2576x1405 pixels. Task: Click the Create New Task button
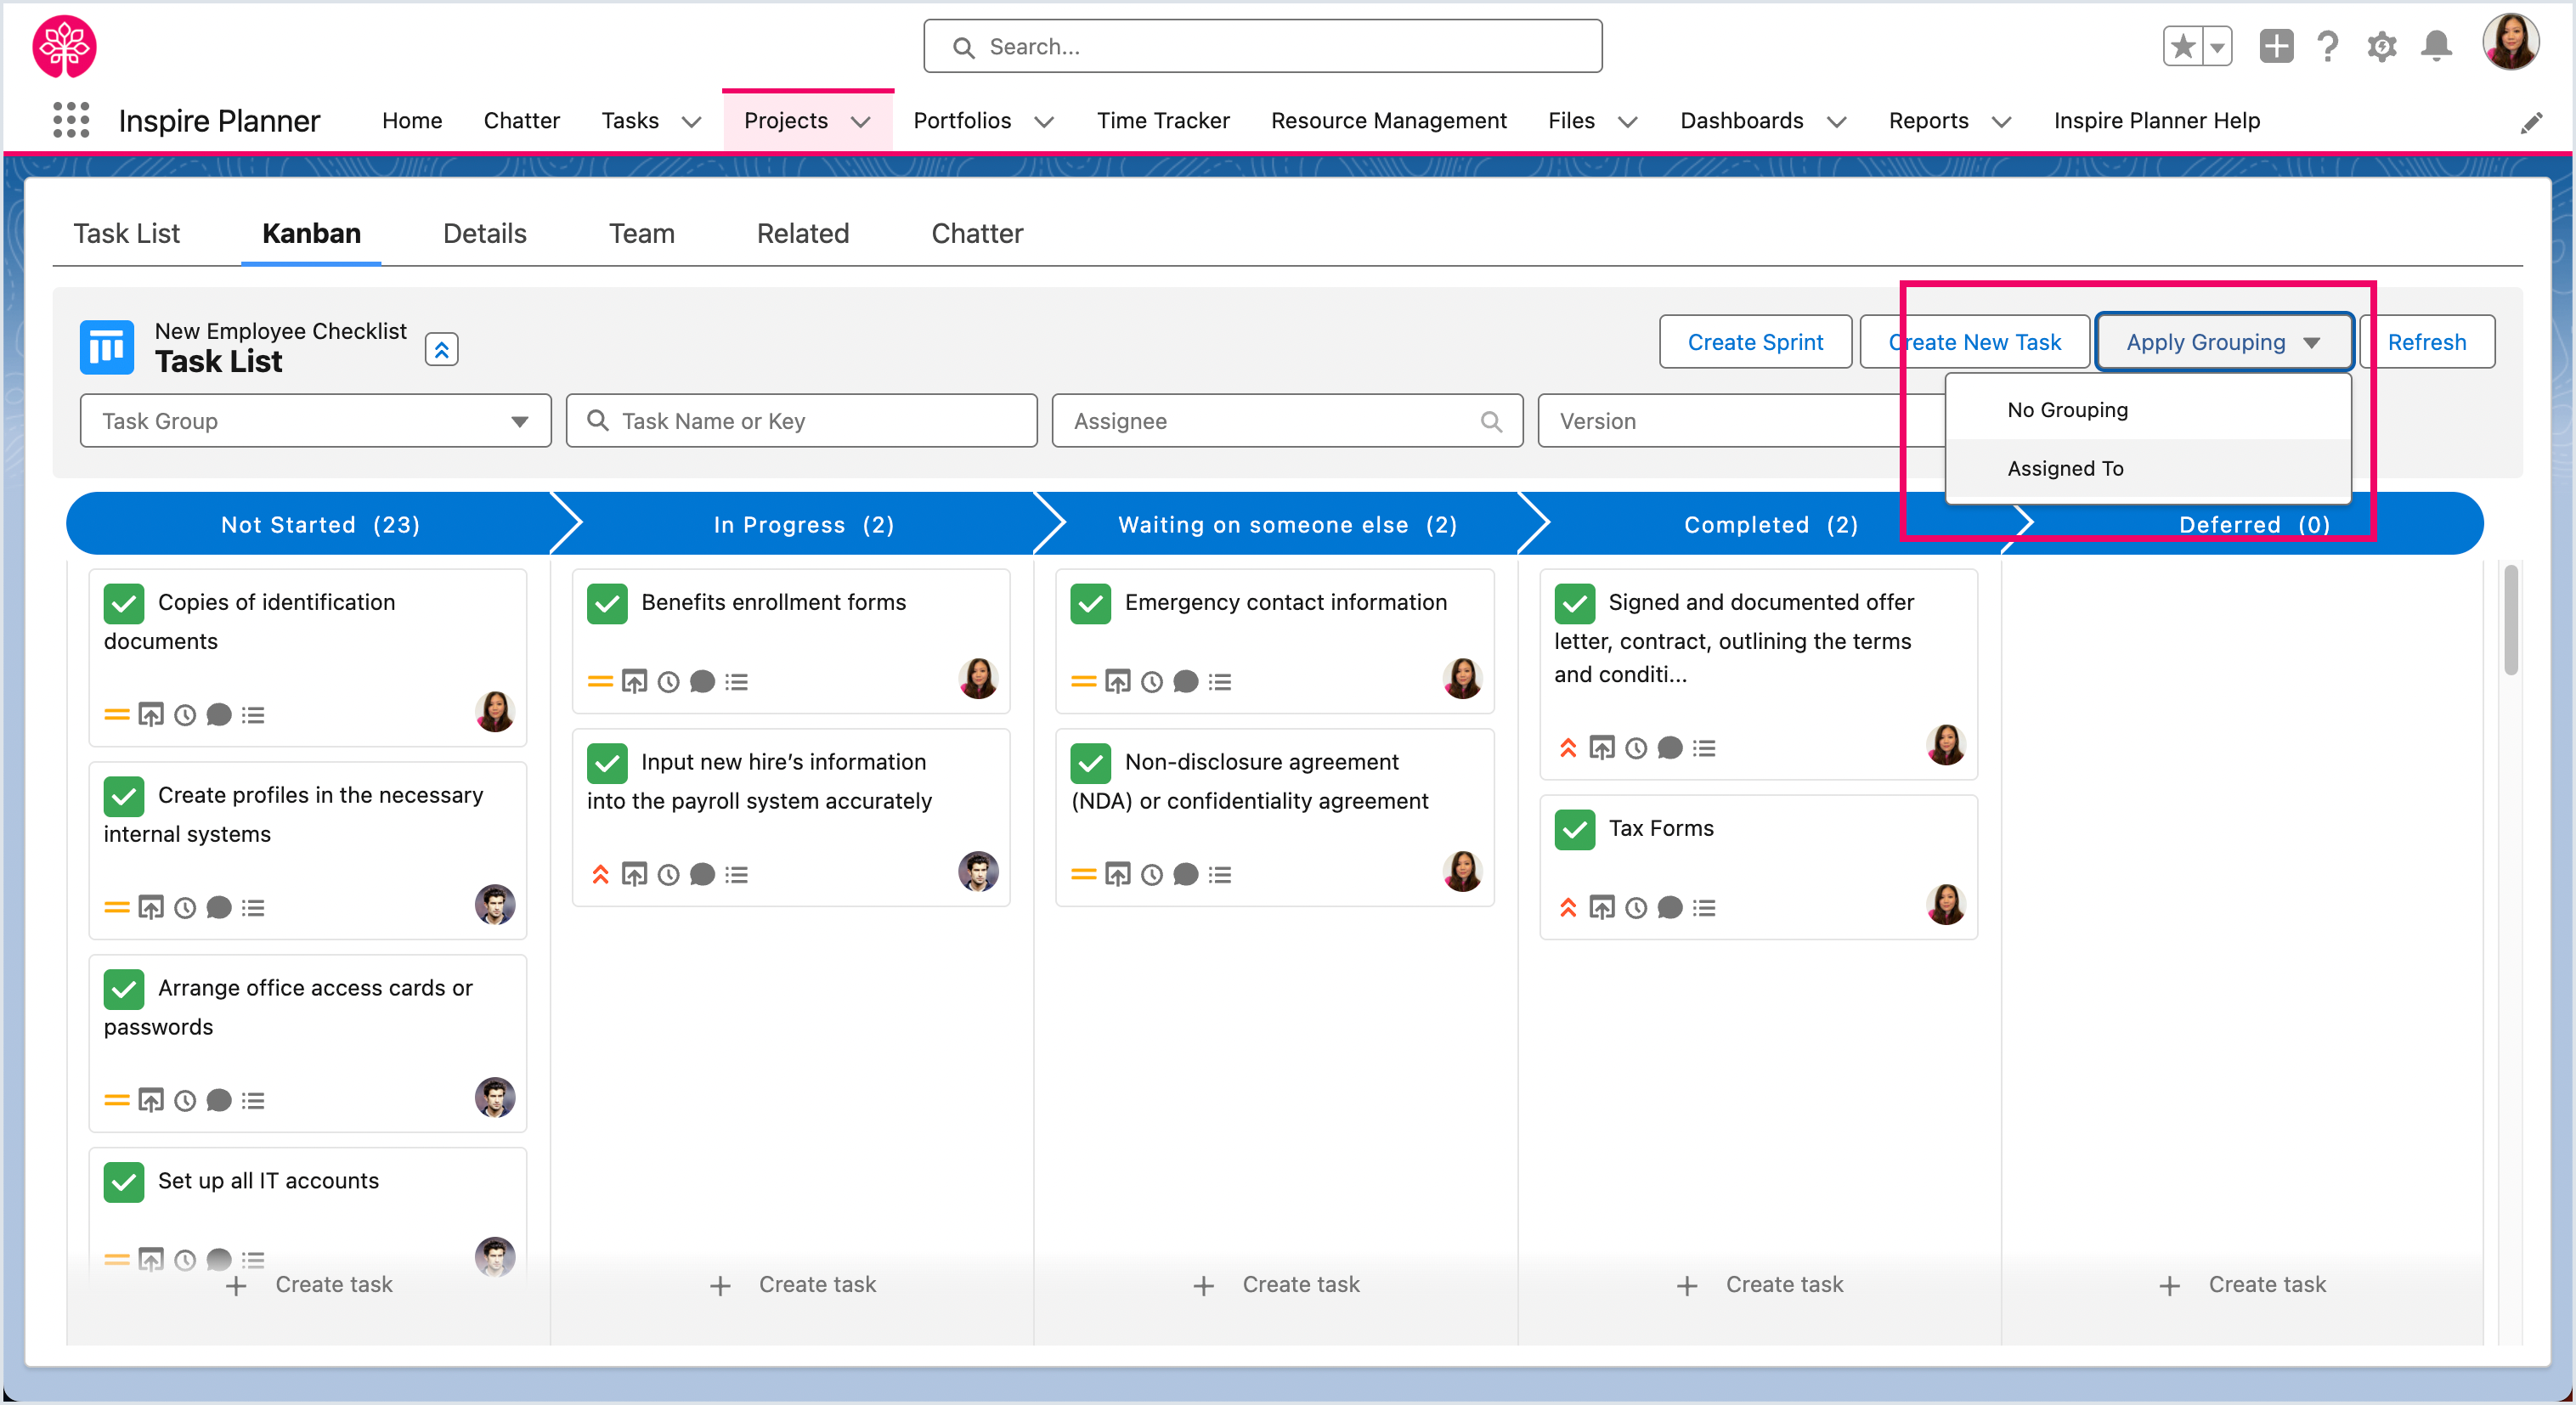(x=1974, y=342)
